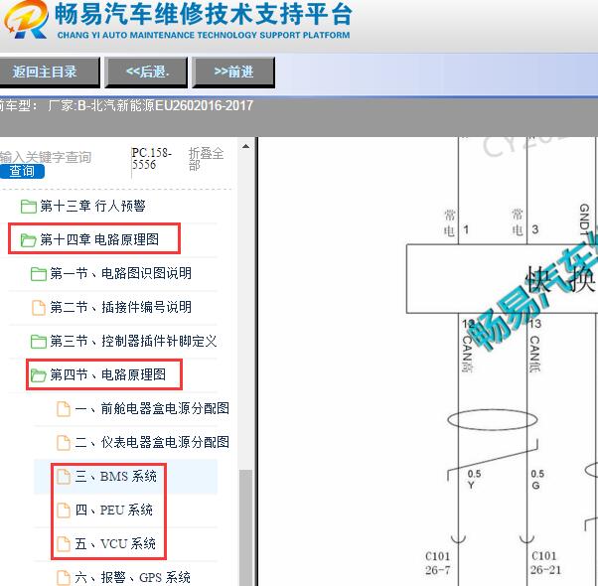
Task: Click the C101 26-21 connector label
Action: pyautogui.click(x=545, y=563)
